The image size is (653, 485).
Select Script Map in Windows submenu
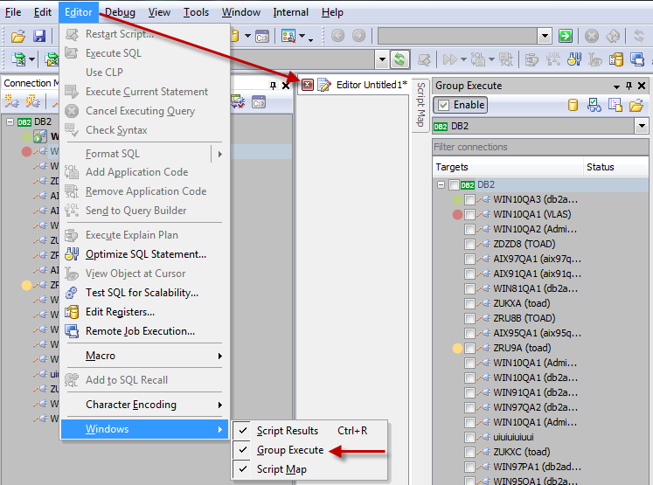pos(309,469)
